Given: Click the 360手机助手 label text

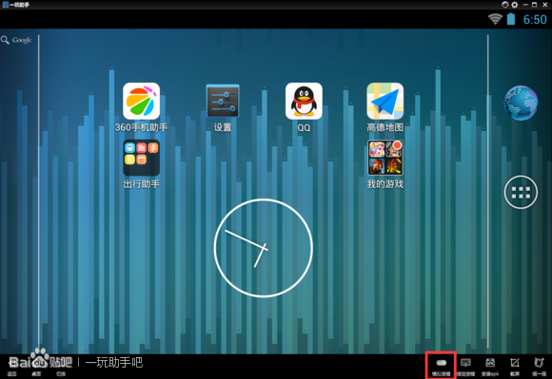Looking at the screenshot, I should click(141, 127).
